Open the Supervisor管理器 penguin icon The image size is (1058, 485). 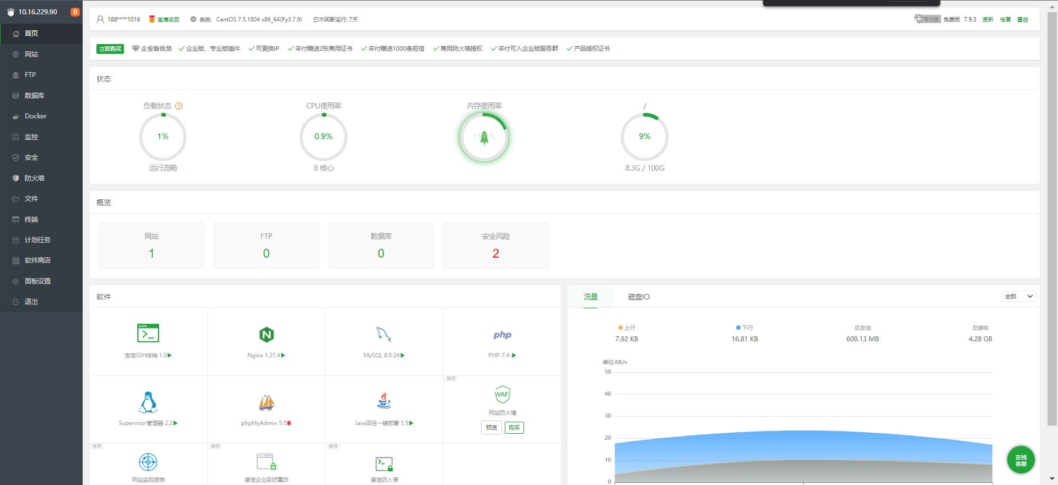pos(148,402)
